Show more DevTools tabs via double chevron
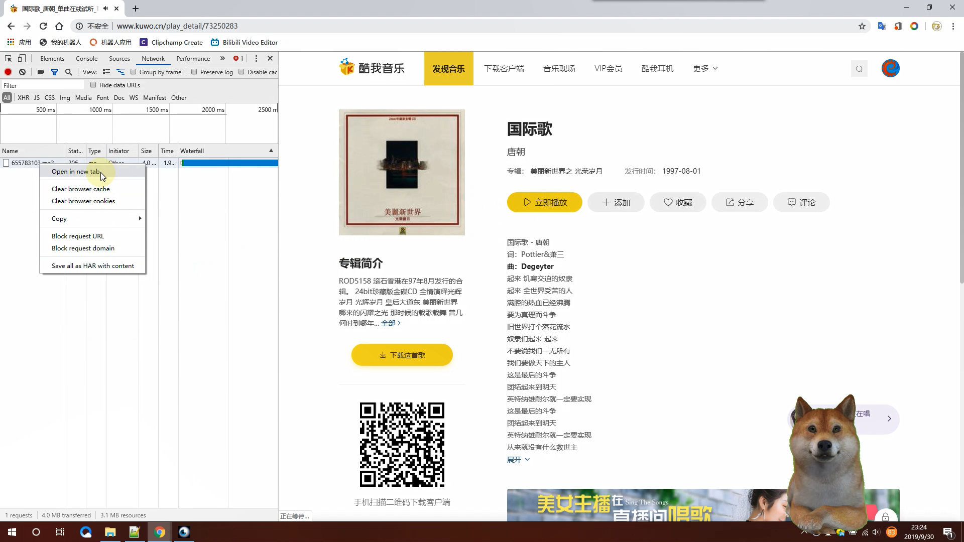Screen dimensions: 964x542 coord(222,58)
